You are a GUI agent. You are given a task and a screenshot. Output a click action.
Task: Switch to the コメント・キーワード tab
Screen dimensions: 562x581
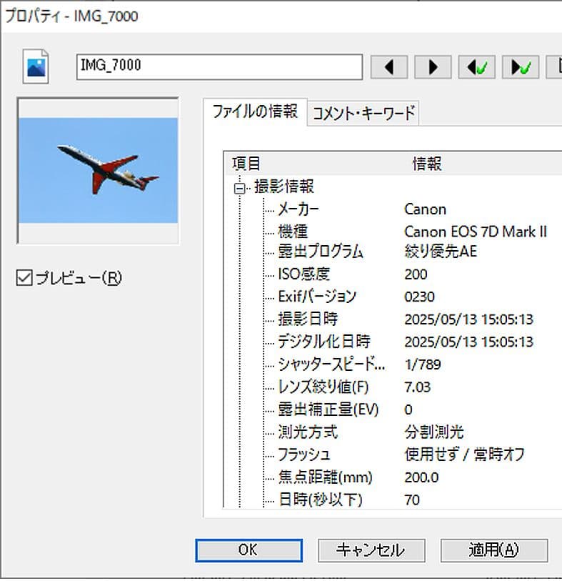click(x=363, y=113)
